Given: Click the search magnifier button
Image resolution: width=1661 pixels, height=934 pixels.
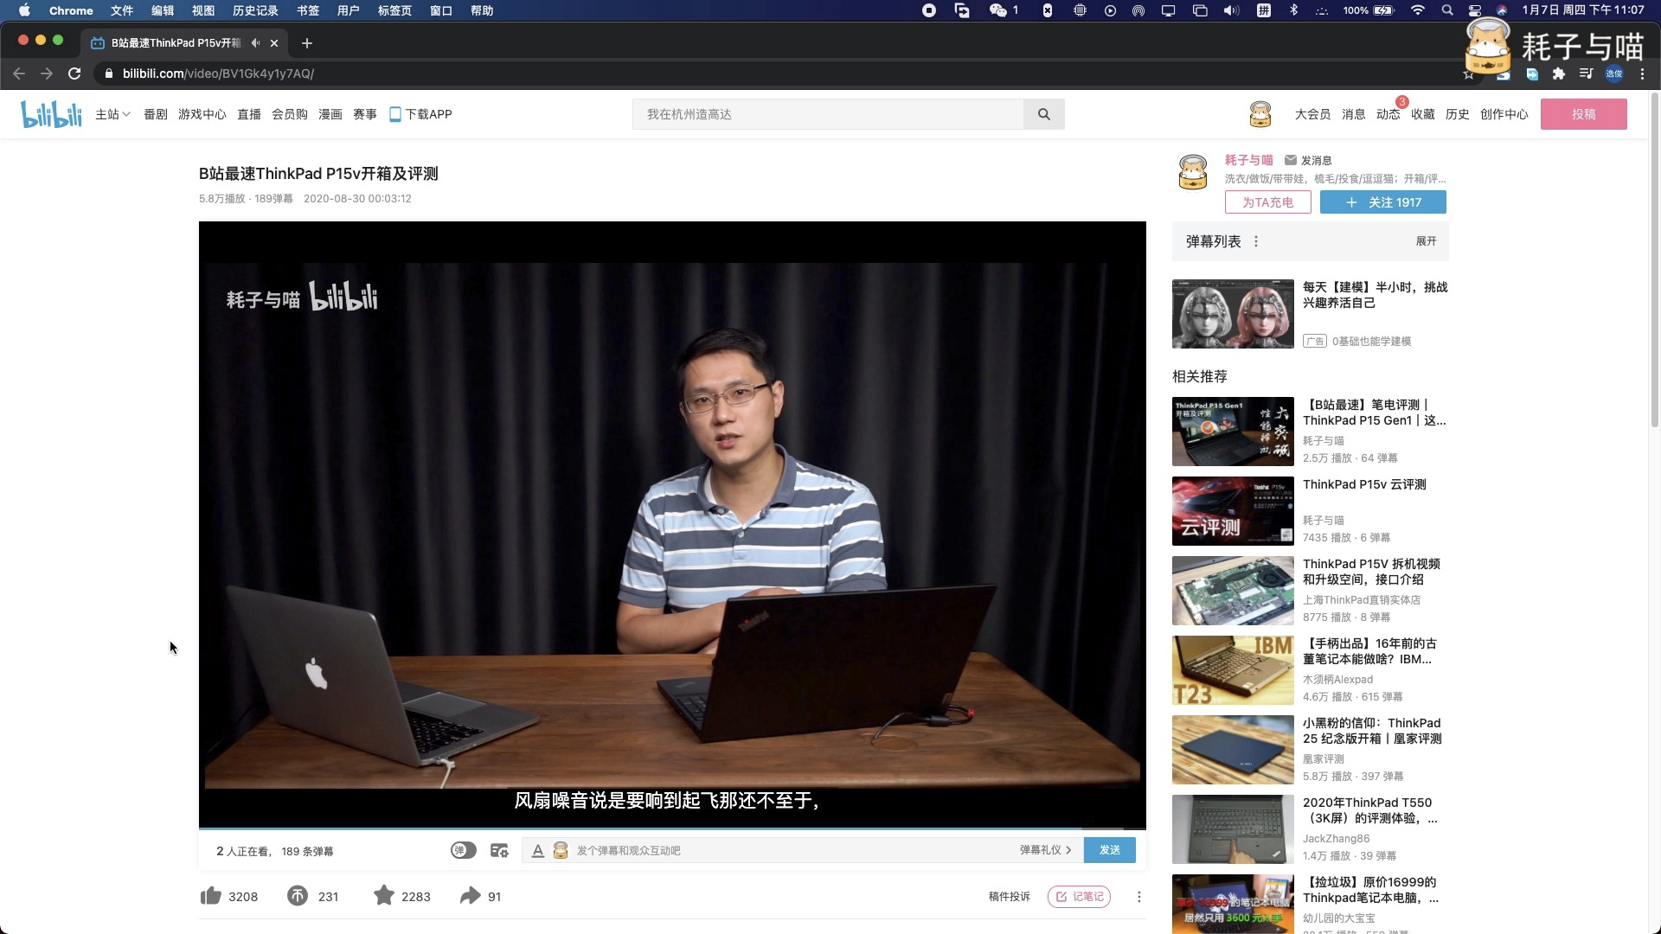Looking at the screenshot, I should pos(1044,114).
